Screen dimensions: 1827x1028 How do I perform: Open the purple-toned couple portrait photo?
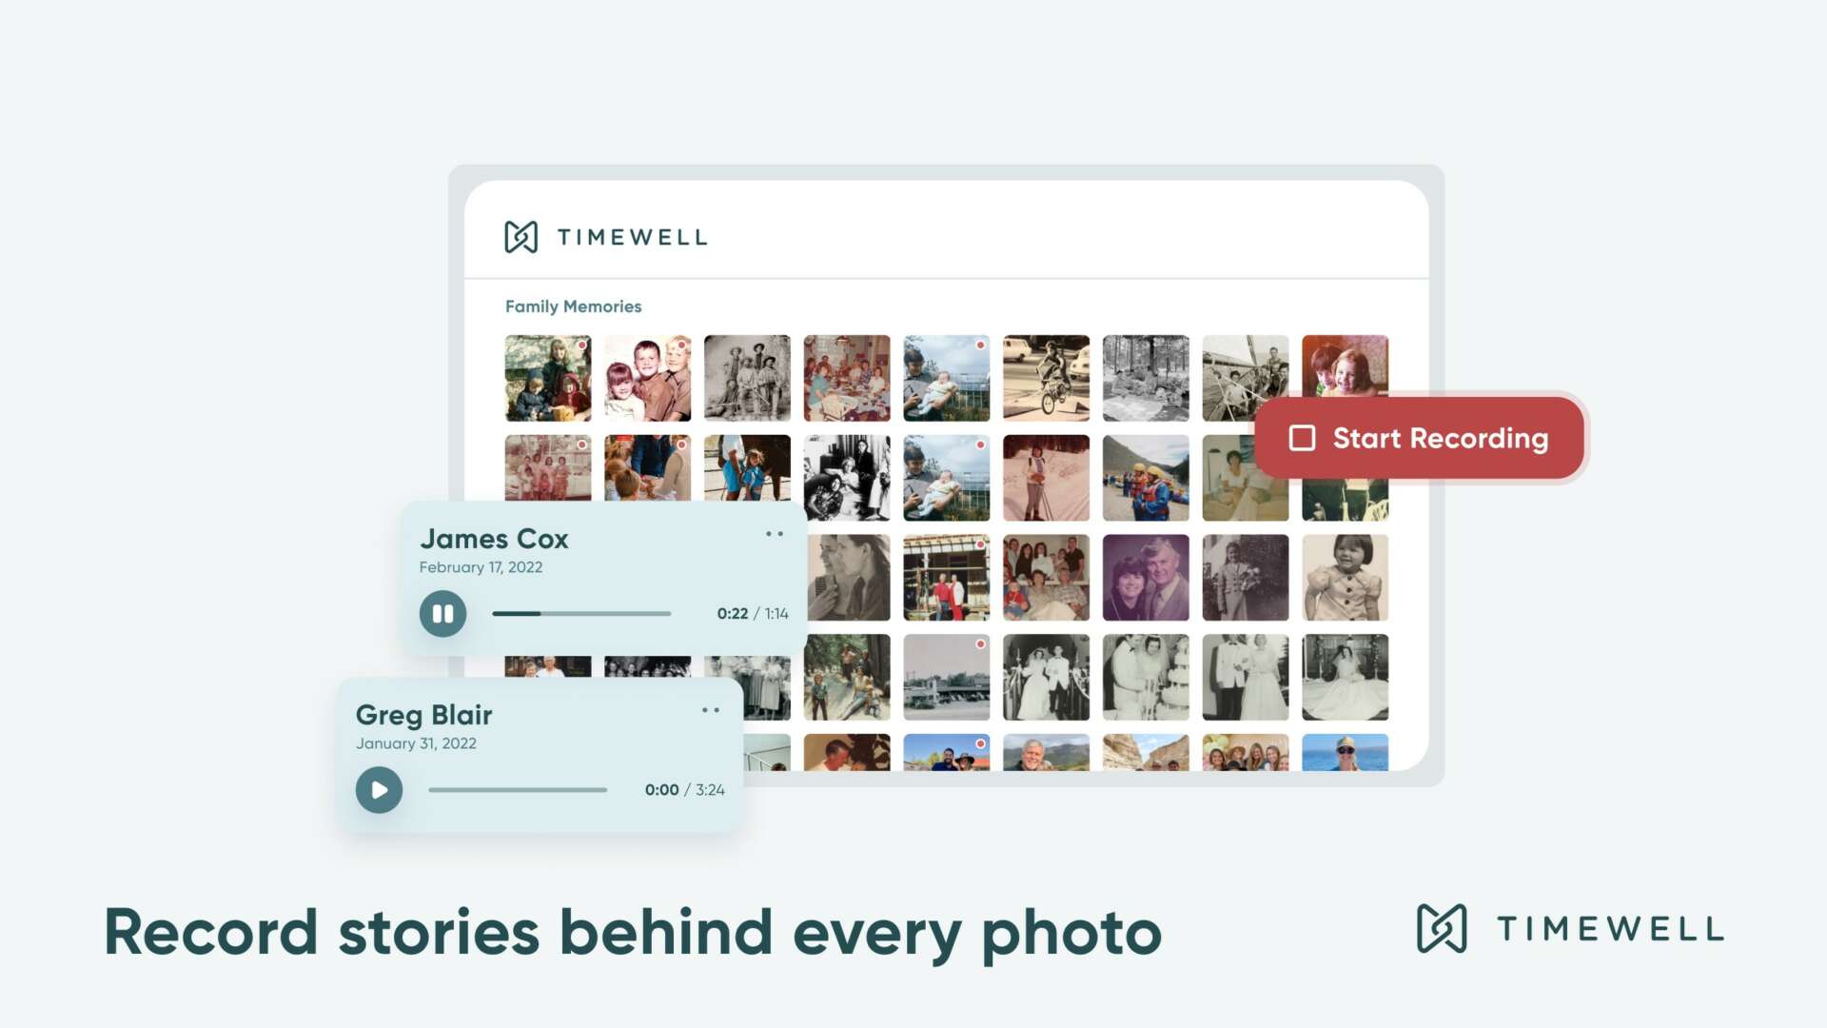(1146, 578)
